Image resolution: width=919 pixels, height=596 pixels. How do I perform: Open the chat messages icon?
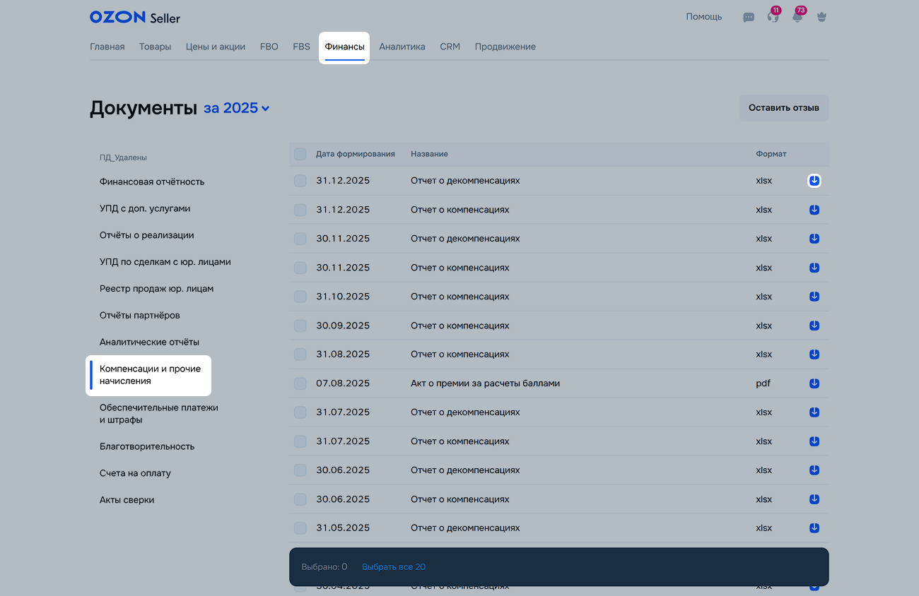(x=749, y=18)
